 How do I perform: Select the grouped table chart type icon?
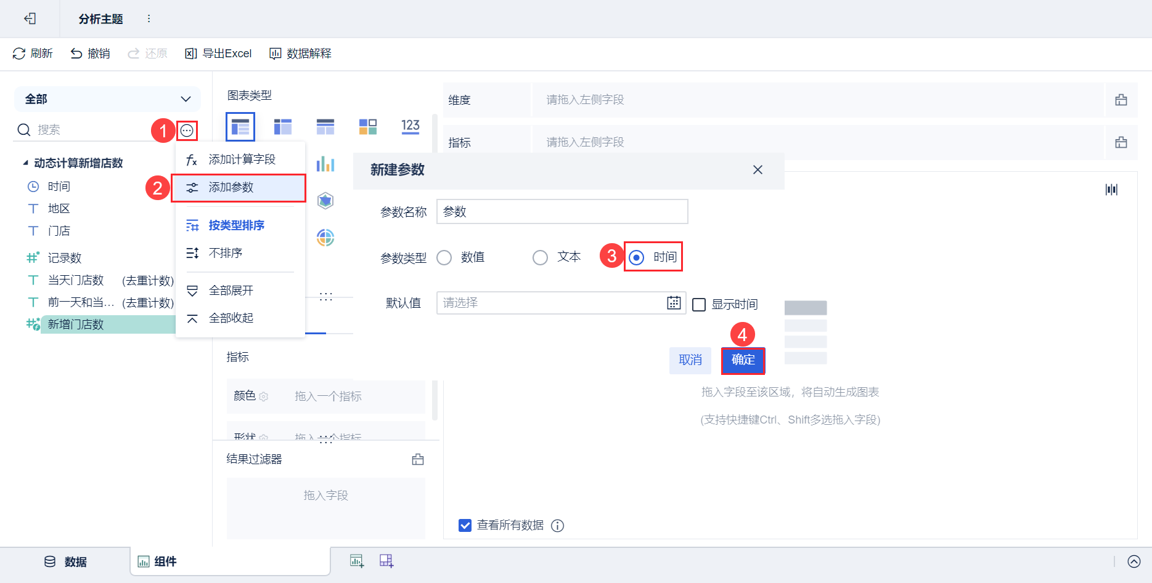tap(240, 127)
